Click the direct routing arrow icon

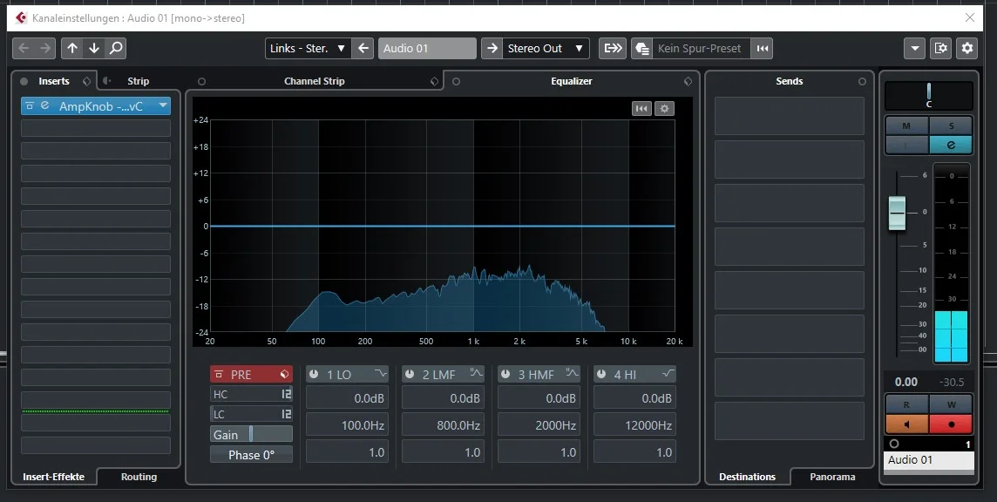tap(613, 48)
